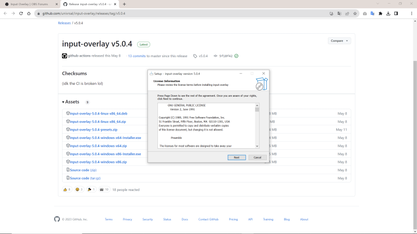Viewport: 417px width, 234px height.
Task: Click the share page icon in address bar
Action: [347, 14]
